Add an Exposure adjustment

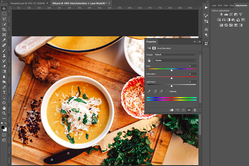(236, 15)
